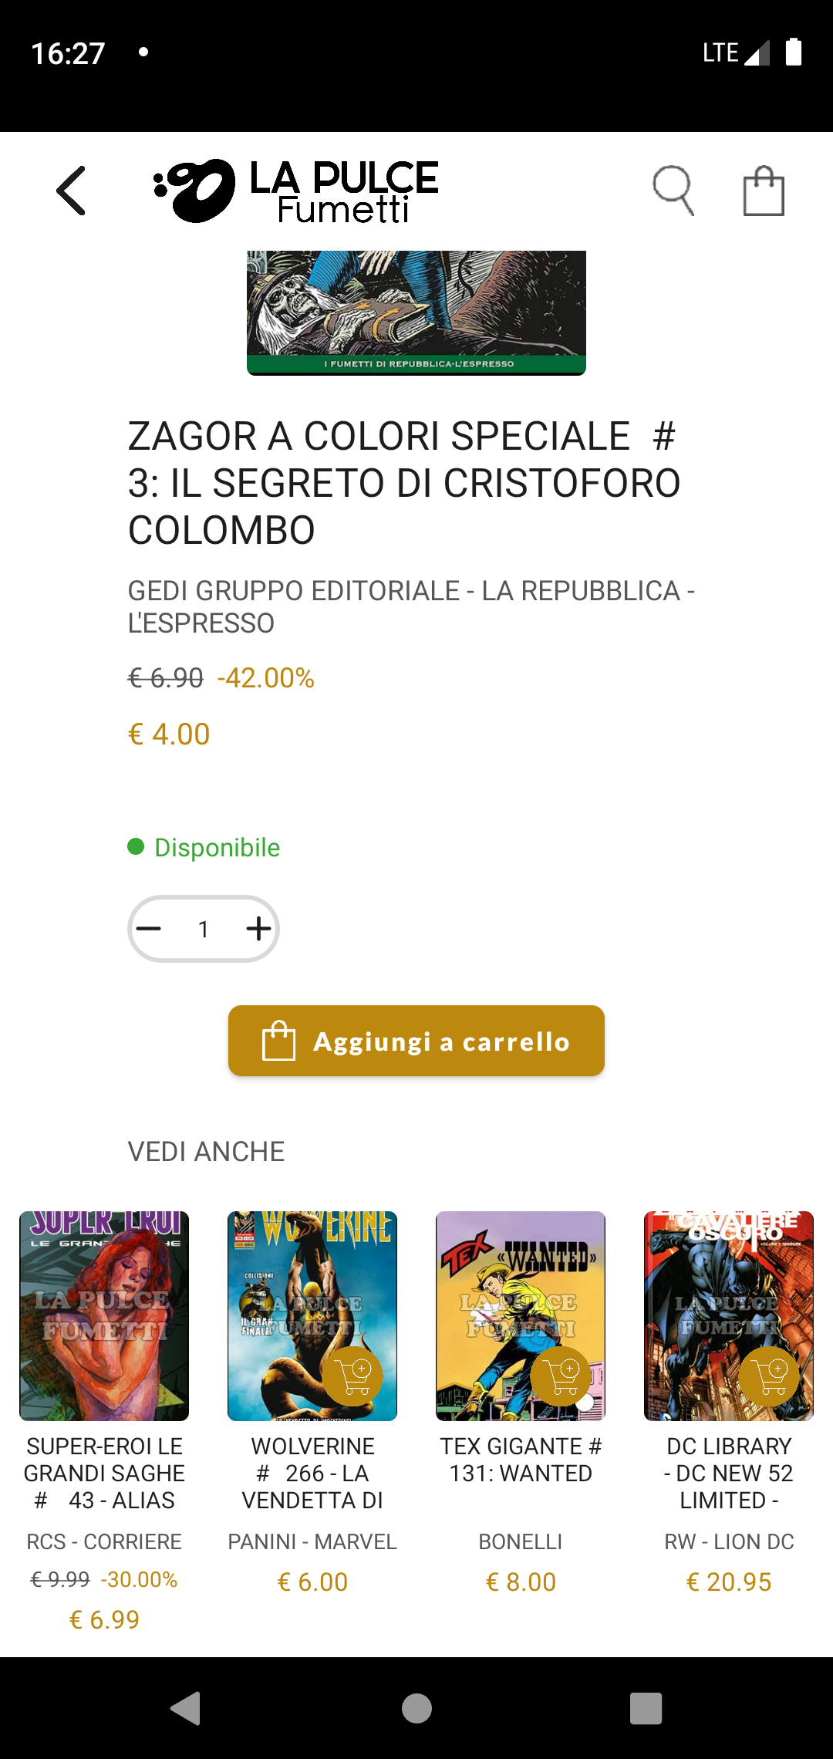Decrease quantity with minus button
Image resolution: width=833 pixels, height=1759 pixels.
pos(149,929)
